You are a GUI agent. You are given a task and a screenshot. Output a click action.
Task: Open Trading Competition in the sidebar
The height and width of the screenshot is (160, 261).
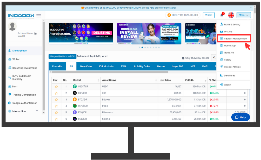24,95
